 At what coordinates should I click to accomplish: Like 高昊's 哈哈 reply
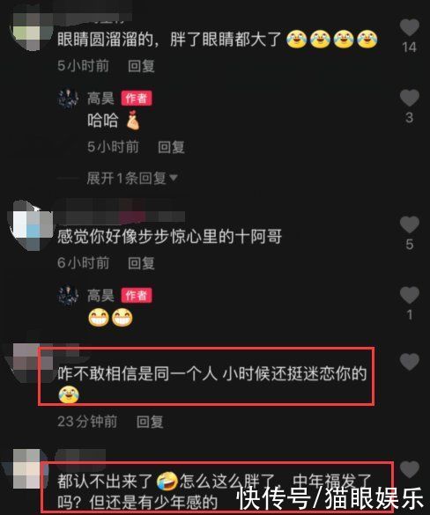409,98
